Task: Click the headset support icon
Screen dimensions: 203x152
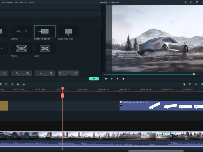Action: 191,2
